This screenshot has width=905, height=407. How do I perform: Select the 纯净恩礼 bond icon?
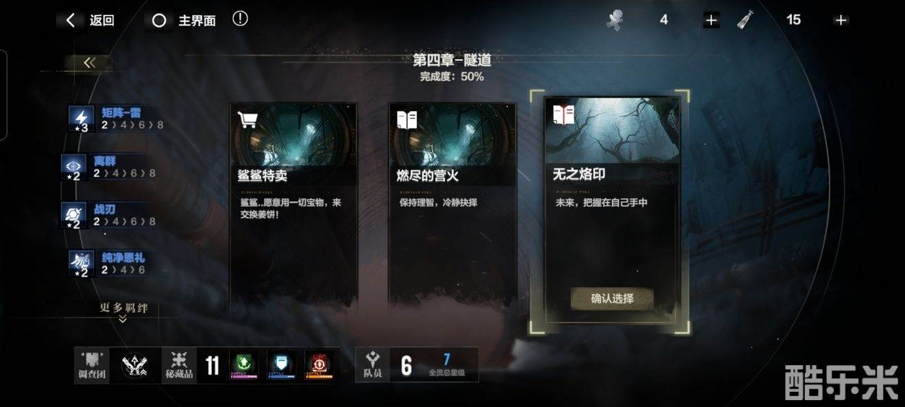click(x=81, y=263)
